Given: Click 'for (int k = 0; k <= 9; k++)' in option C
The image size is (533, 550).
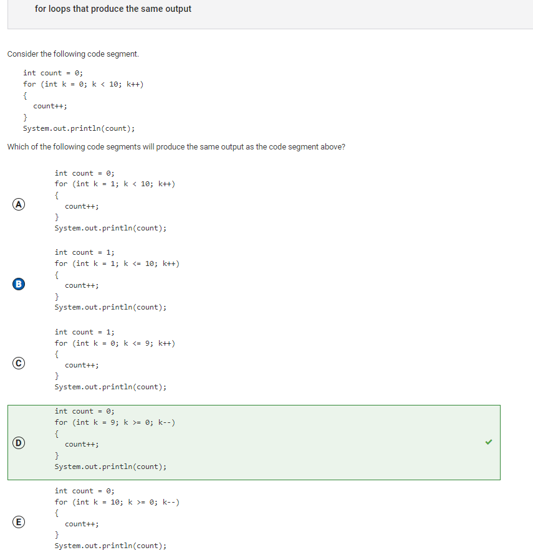Looking at the screenshot, I should [x=115, y=343].
